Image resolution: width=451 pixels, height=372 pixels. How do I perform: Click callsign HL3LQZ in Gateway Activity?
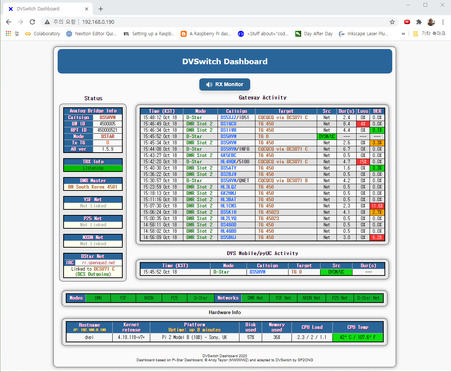(228, 187)
